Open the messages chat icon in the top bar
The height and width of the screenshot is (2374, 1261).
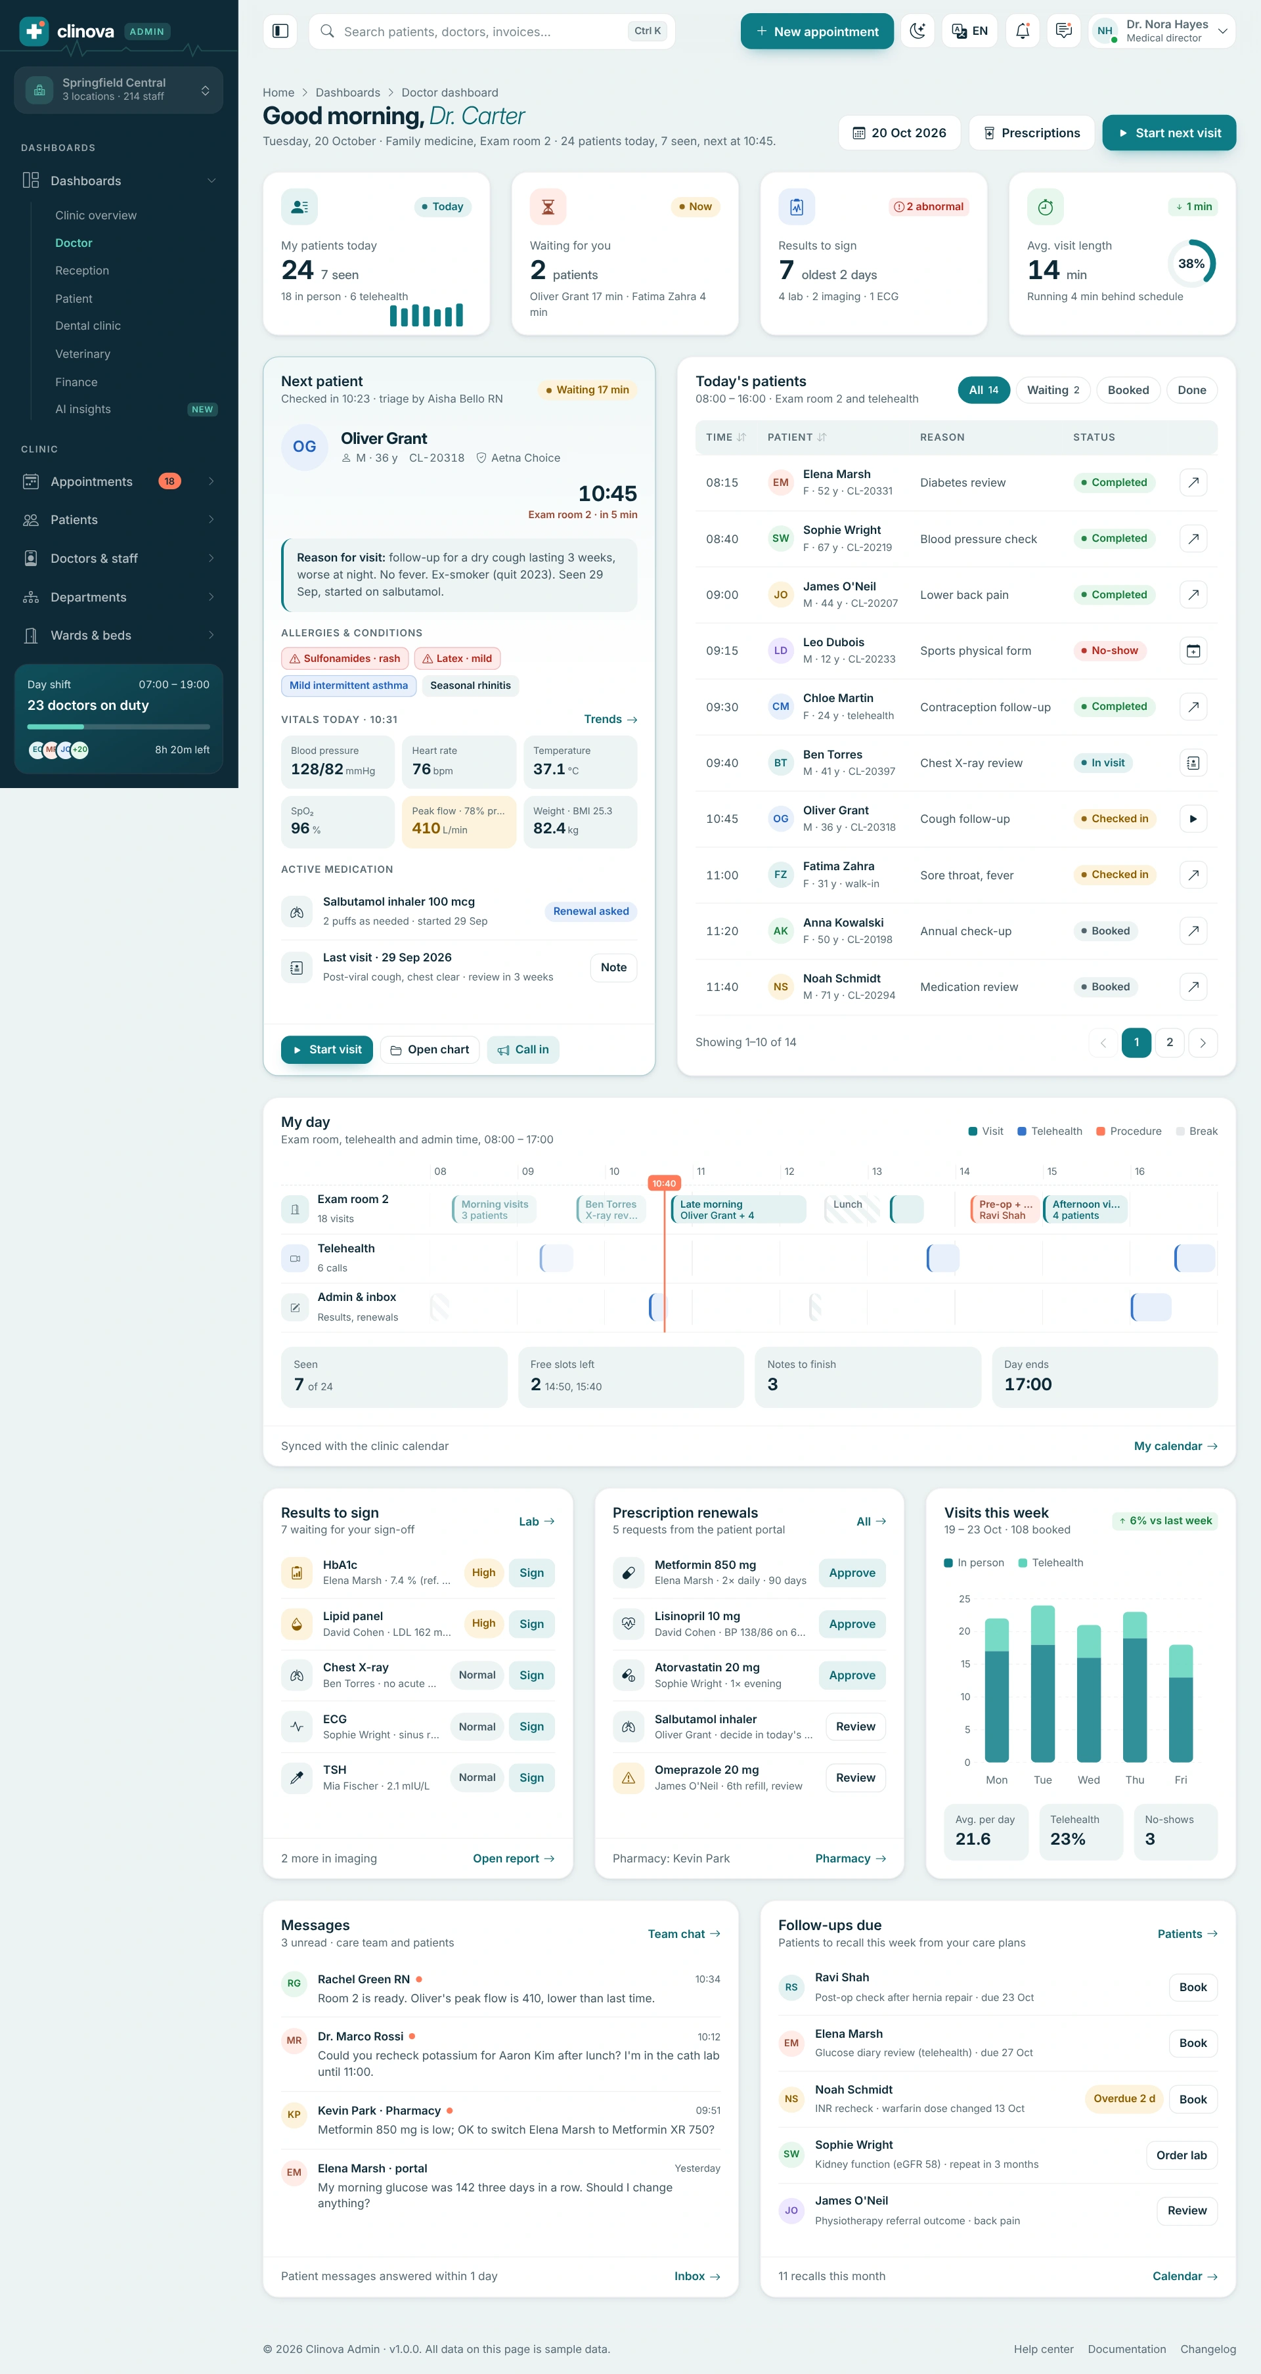[1063, 32]
